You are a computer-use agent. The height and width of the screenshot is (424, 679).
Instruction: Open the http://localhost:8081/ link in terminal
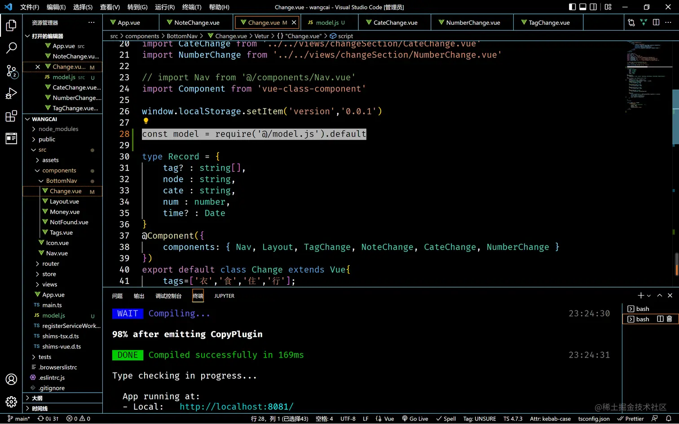click(x=237, y=407)
